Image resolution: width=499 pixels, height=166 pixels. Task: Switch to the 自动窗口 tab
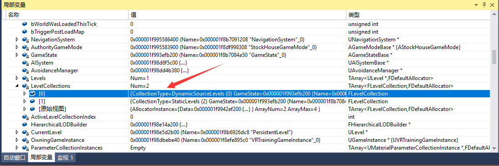[x=14, y=157]
